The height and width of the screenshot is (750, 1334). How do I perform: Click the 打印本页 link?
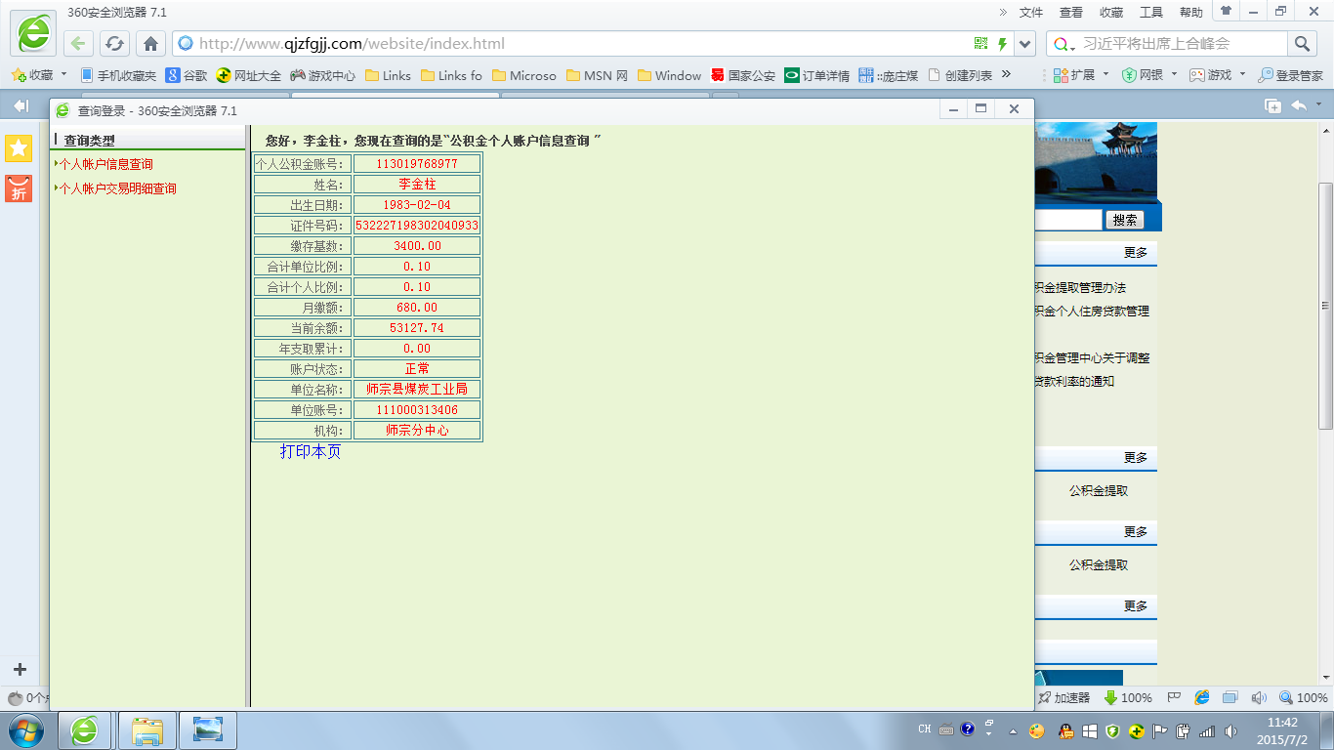[x=311, y=451]
